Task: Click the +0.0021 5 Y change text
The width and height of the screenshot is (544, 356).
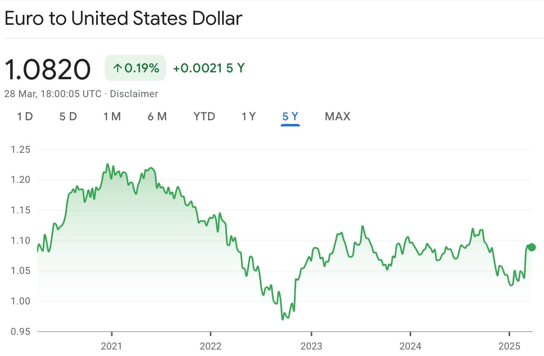Action: point(208,68)
